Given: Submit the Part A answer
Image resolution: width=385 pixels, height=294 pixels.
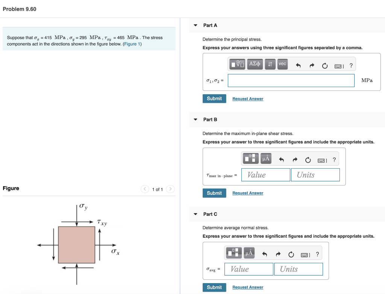Looking at the screenshot, I should [214, 98].
